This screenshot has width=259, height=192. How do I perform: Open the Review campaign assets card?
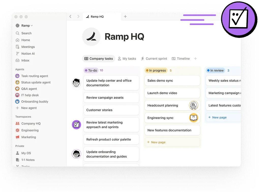[111, 98]
